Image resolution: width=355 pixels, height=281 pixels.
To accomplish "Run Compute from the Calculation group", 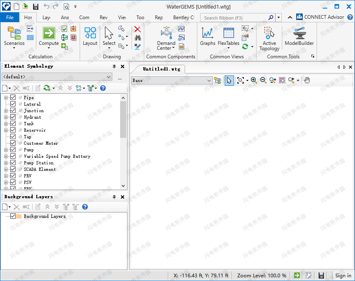I will coord(49,37).
